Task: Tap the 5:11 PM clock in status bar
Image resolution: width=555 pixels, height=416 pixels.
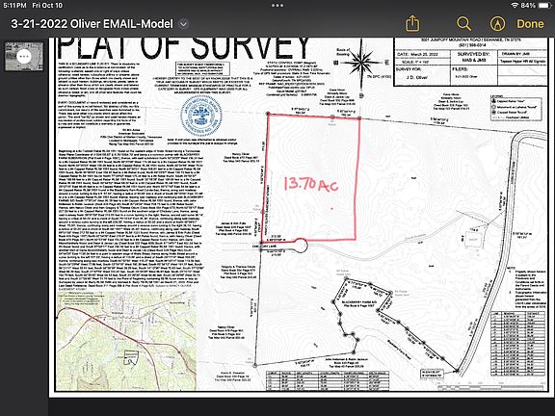Action: coord(14,6)
